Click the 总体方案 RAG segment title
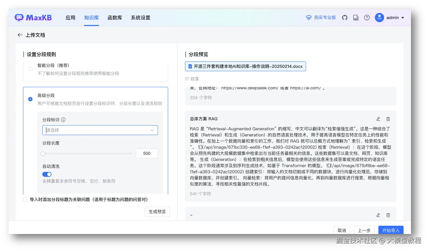Image resolution: width=428 pixels, height=251 pixels. (204, 119)
